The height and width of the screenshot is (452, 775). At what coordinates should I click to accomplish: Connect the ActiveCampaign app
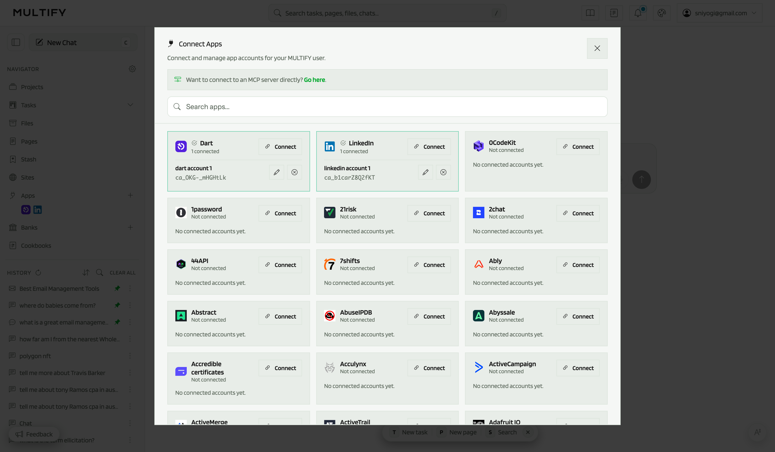578,368
